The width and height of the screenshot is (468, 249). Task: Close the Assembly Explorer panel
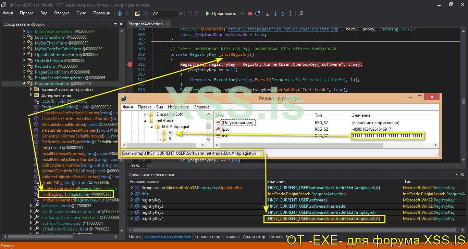click(121, 24)
